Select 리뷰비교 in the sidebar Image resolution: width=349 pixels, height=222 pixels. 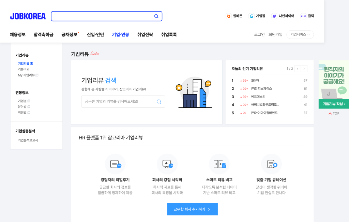click(24, 69)
